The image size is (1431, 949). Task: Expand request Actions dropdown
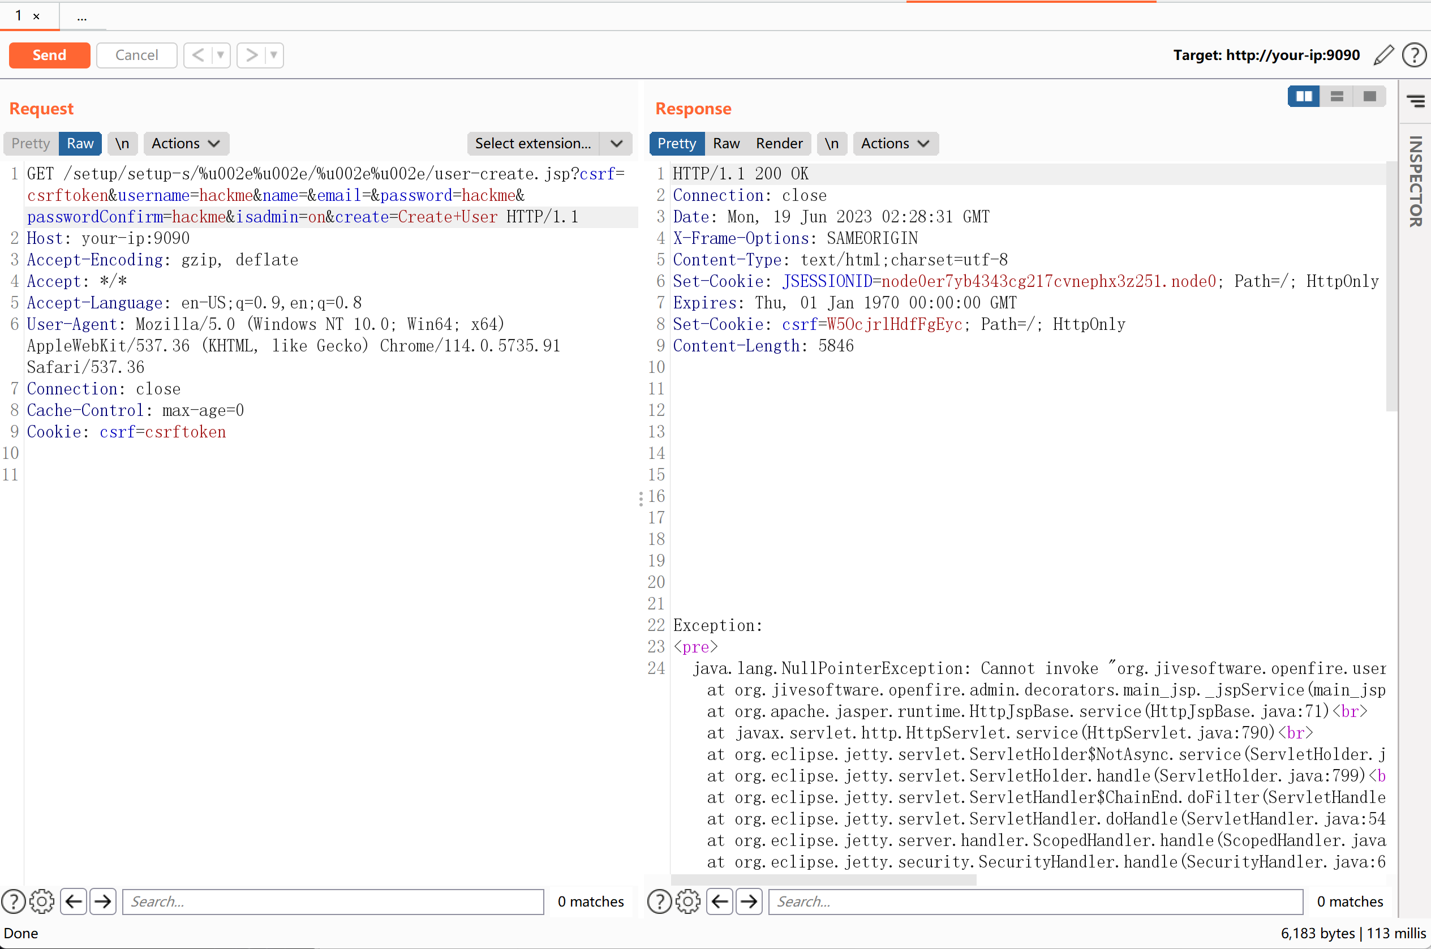click(185, 143)
